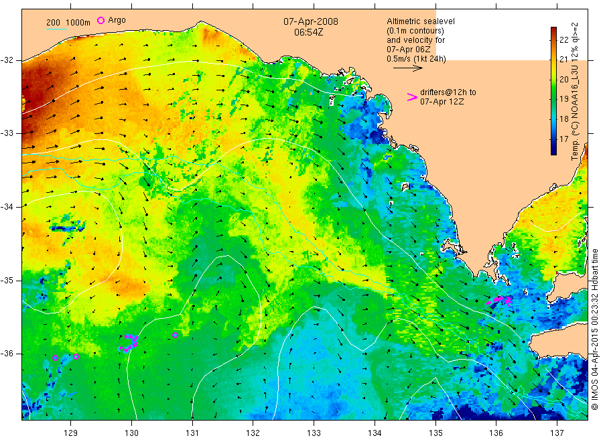
Task: Click the colour bar tick label 21
Action: click(x=563, y=59)
